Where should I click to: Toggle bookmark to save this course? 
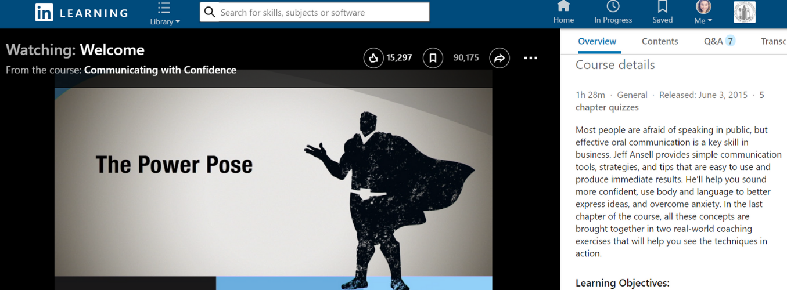433,58
